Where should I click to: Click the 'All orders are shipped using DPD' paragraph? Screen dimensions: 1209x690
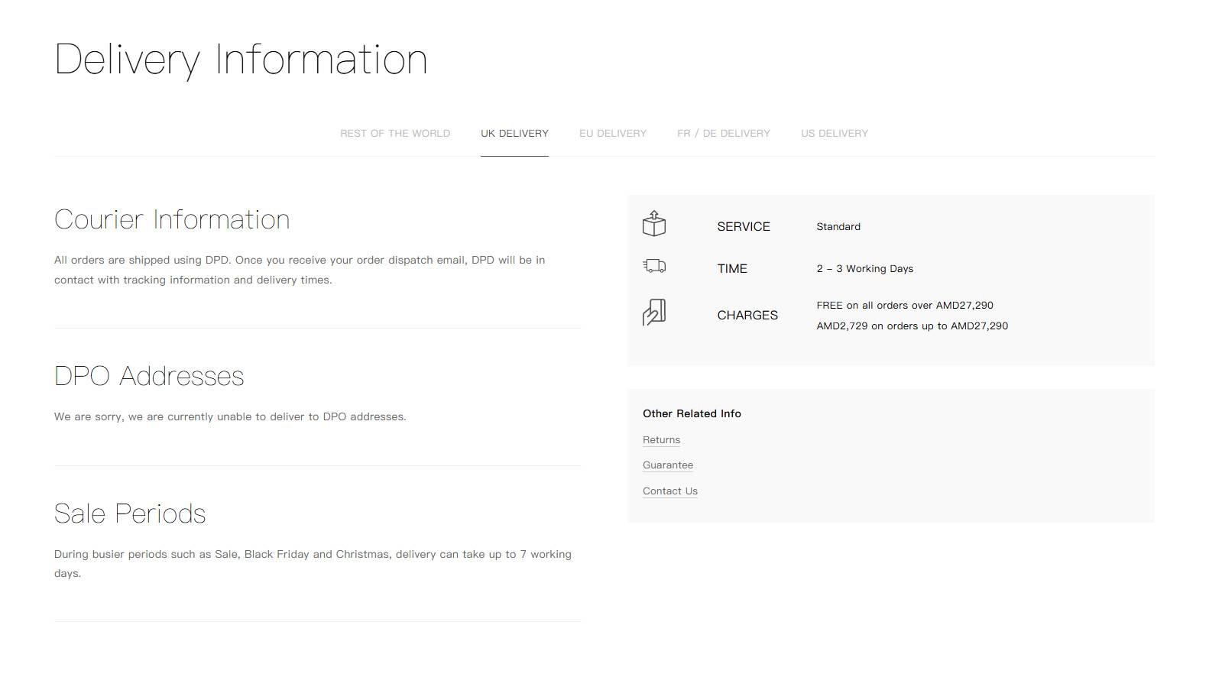(300, 270)
